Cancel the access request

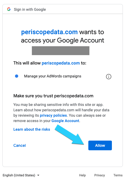point(20,145)
